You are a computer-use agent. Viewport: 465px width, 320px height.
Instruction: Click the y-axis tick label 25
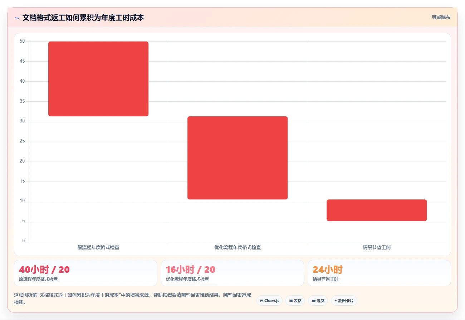tap(22, 141)
